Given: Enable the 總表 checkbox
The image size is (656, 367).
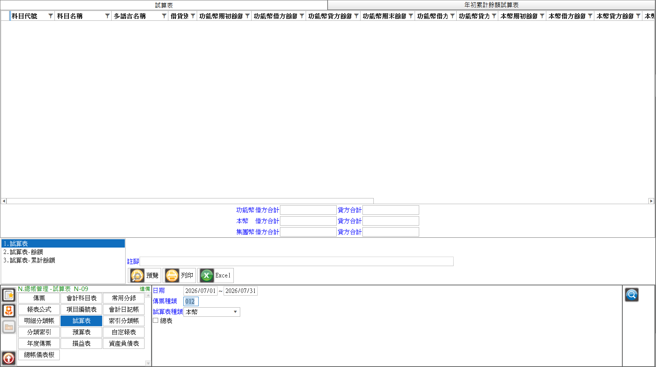Looking at the screenshot, I should click(x=155, y=321).
